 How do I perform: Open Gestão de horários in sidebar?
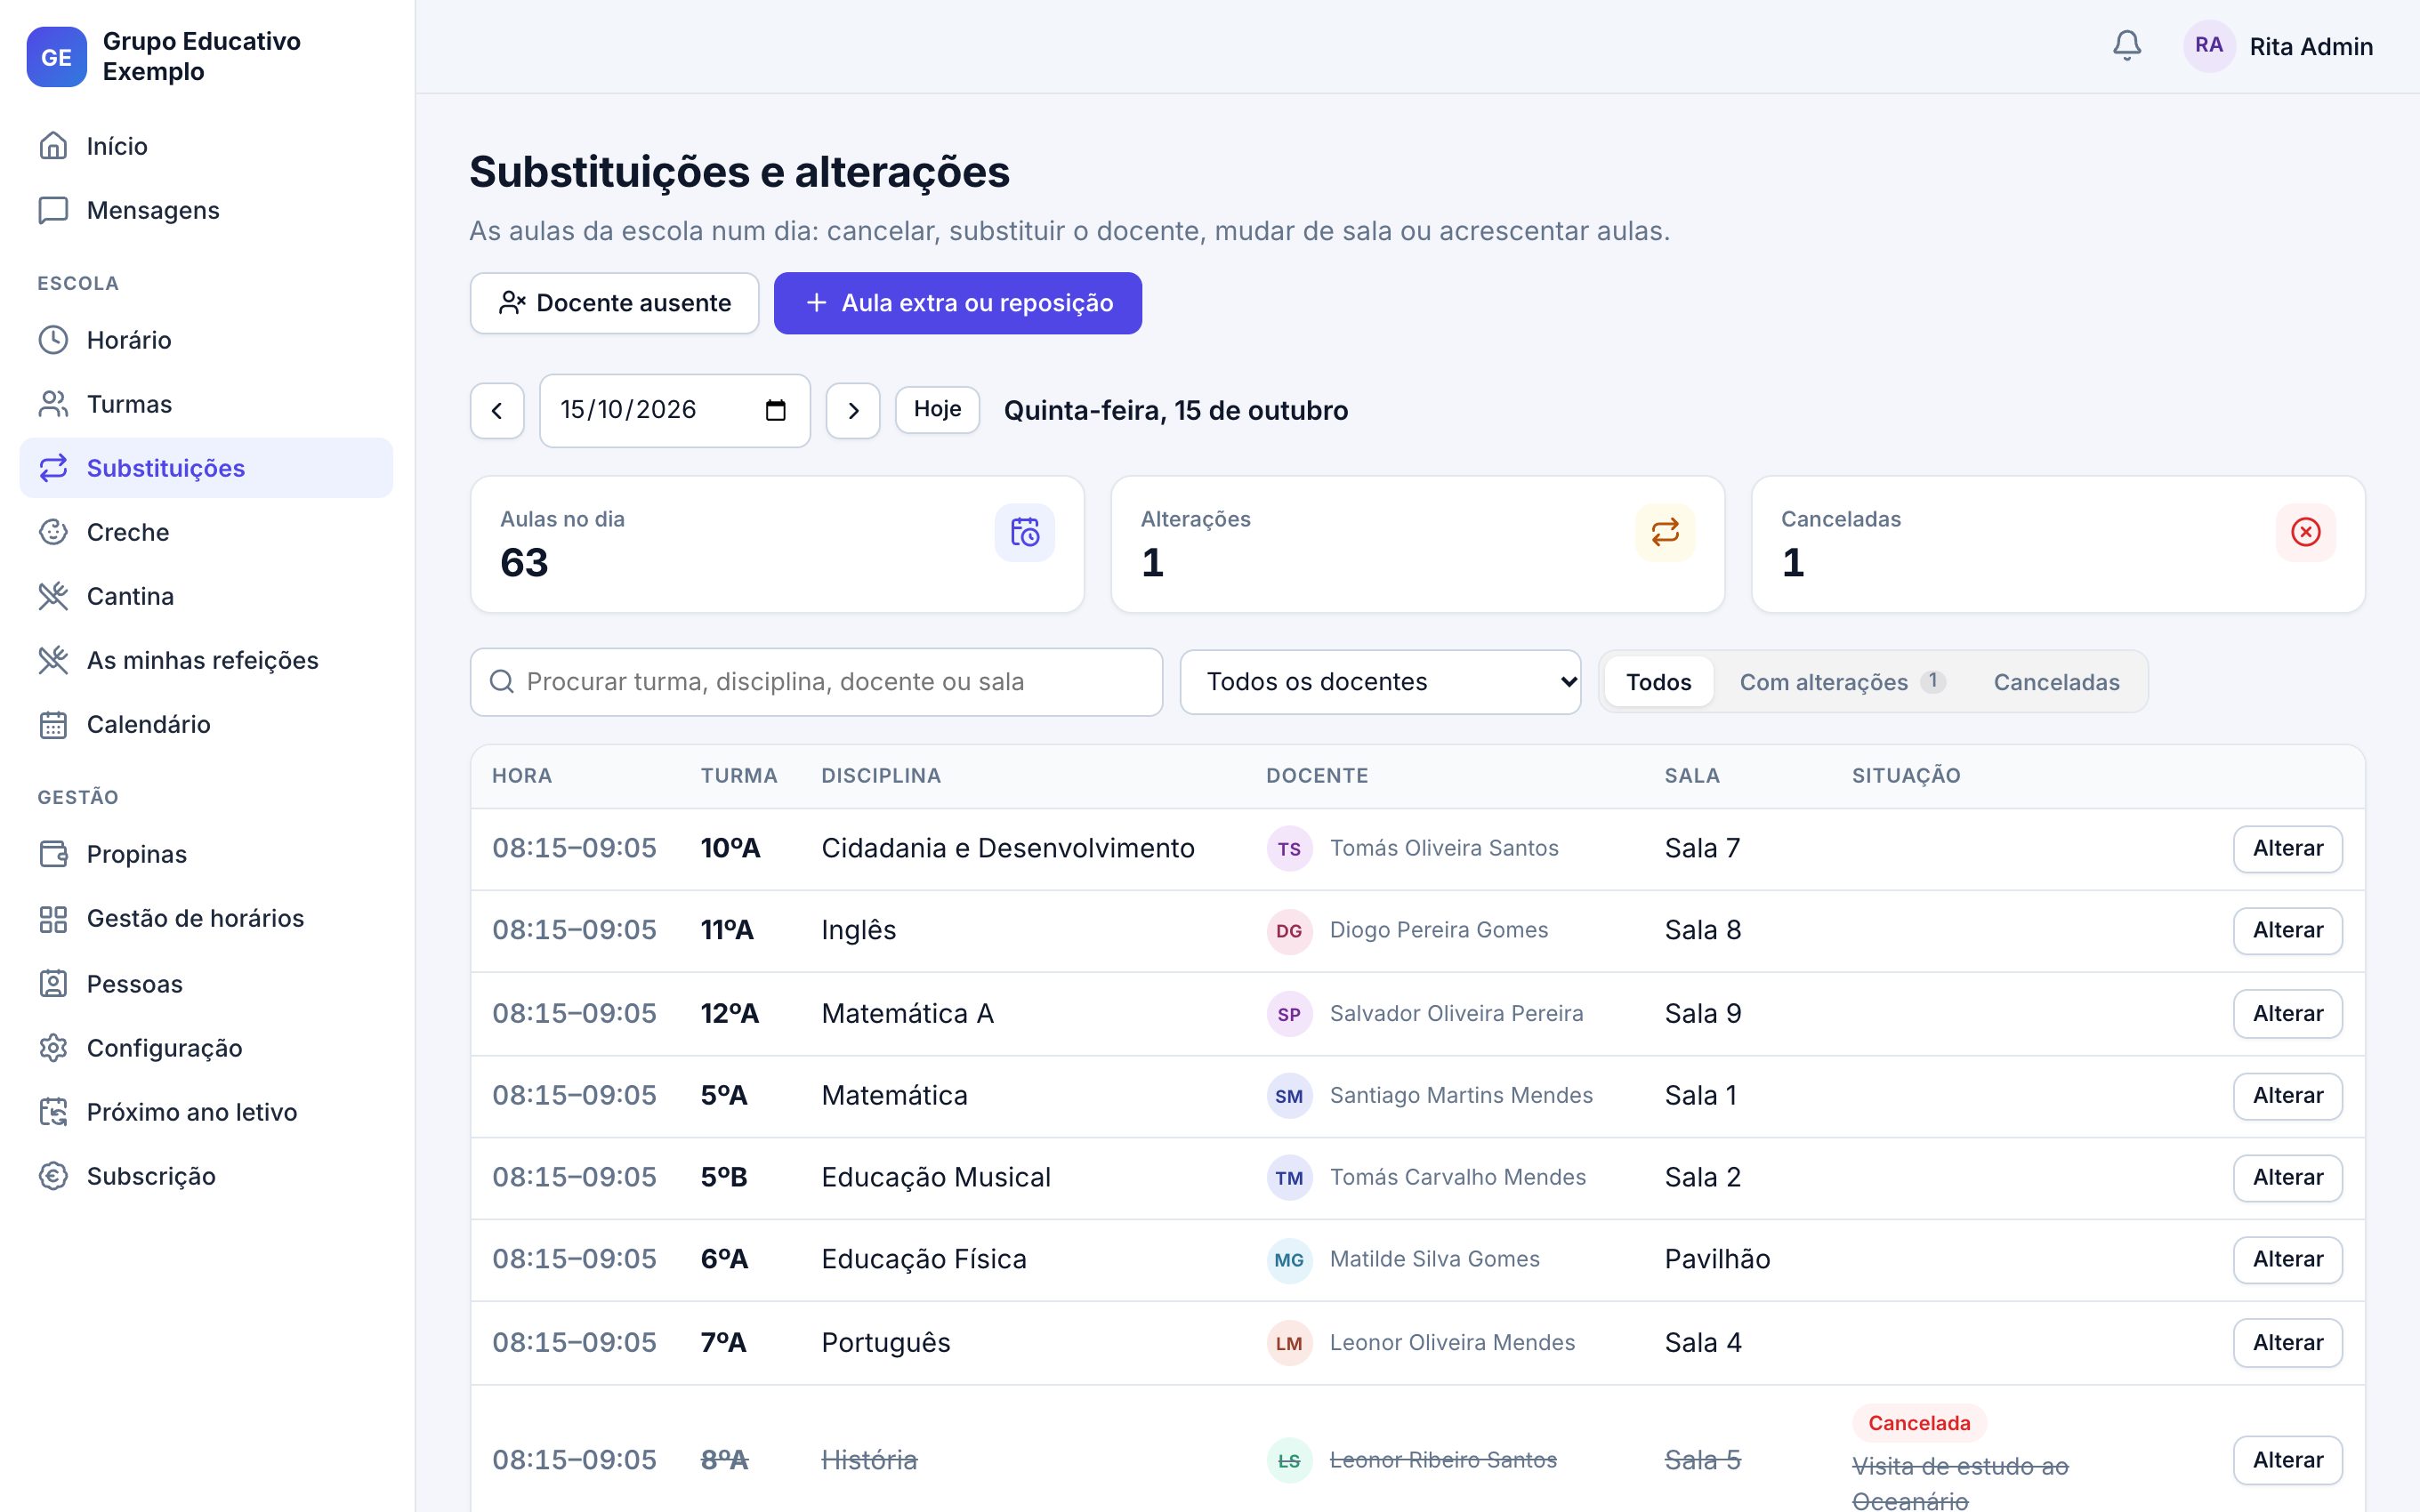tap(206, 919)
